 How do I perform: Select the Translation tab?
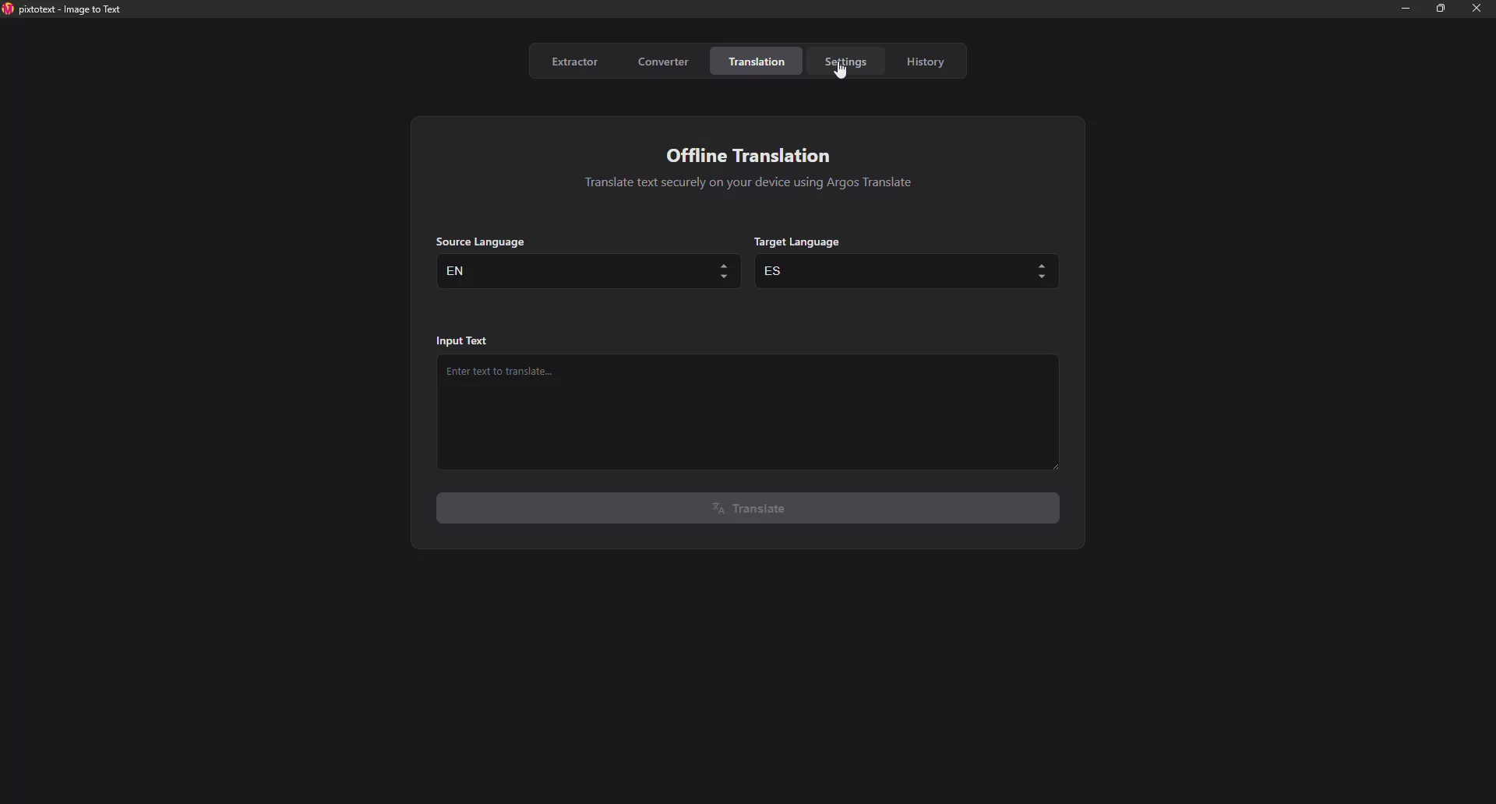point(757,62)
